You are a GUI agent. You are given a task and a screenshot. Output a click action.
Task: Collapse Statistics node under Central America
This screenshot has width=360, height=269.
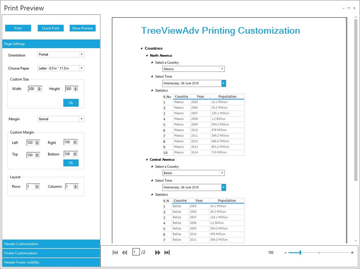coord(152,195)
